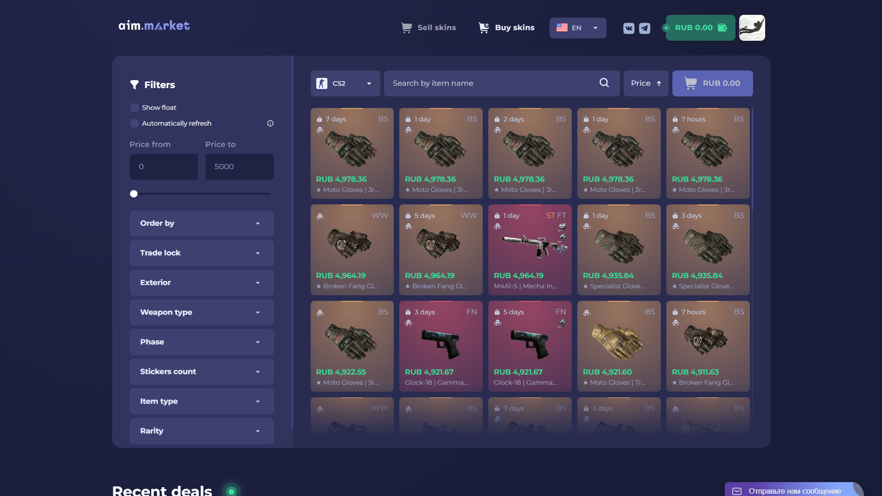Go to Sell skins page
Screen dimensions: 882x496
(x=428, y=28)
